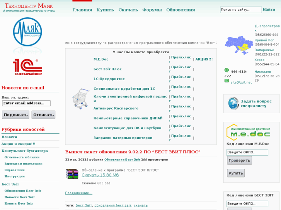Open Купить Бест Звіт link
Viewport: 281px width, 210px height.
click(19, 203)
